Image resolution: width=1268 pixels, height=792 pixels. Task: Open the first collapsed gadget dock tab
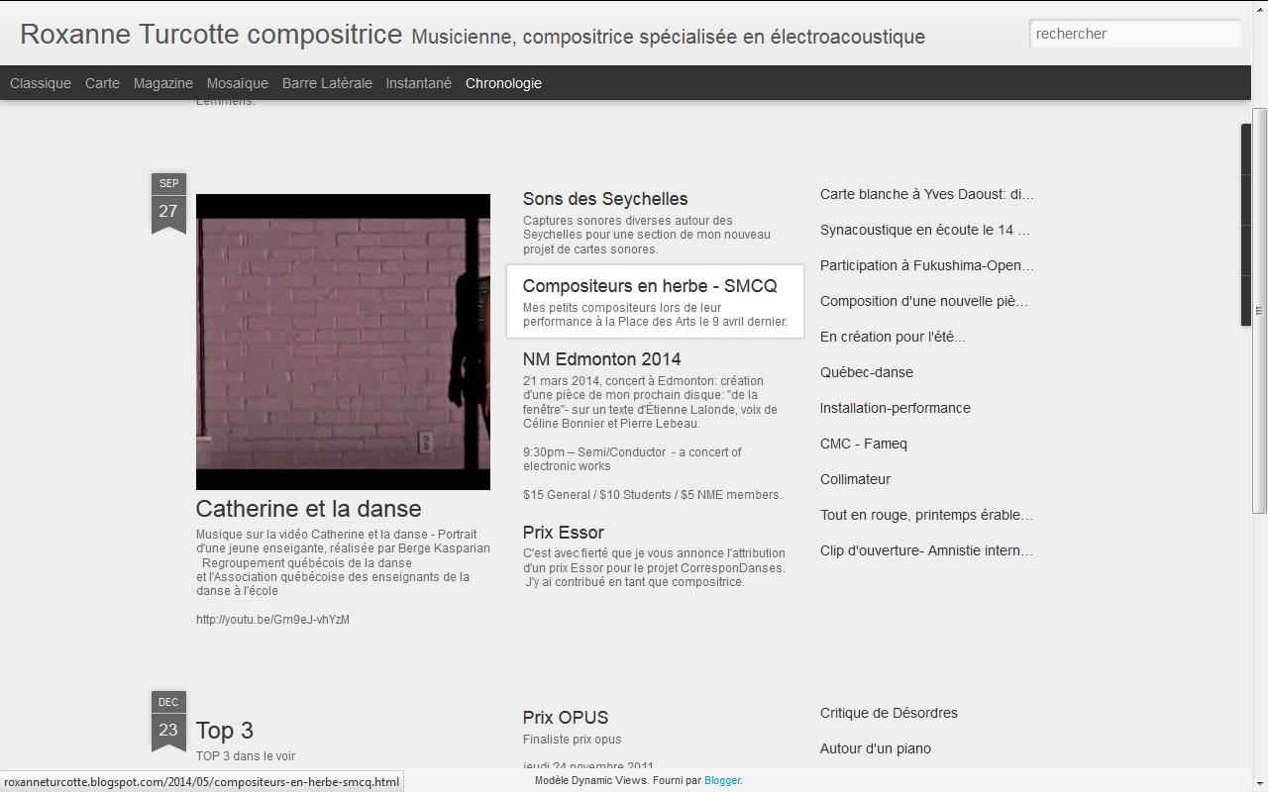click(1246, 150)
